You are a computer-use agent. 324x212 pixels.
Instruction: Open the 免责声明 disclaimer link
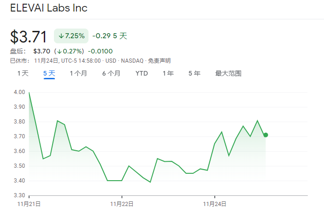(x=159, y=61)
